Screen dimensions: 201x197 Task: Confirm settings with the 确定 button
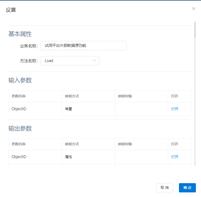187,188
